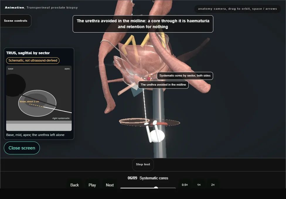Set playback speed to 2×

coord(213,185)
